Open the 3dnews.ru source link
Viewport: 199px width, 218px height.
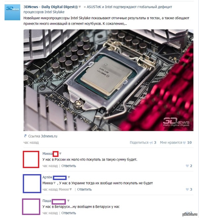pyautogui.click(x=49, y=136)
